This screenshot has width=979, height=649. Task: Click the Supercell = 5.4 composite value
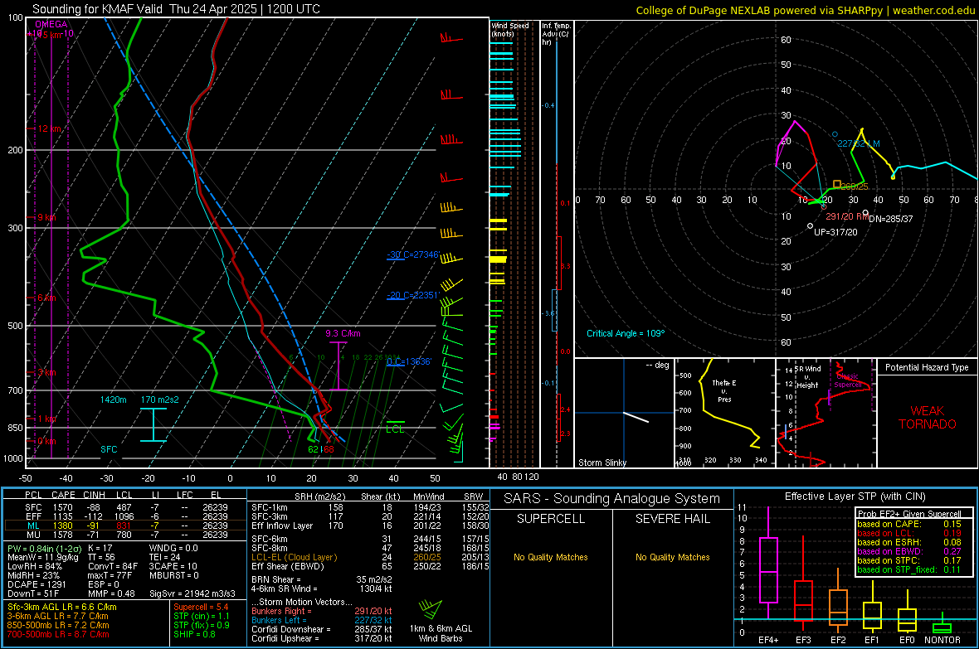pos(201,607)
